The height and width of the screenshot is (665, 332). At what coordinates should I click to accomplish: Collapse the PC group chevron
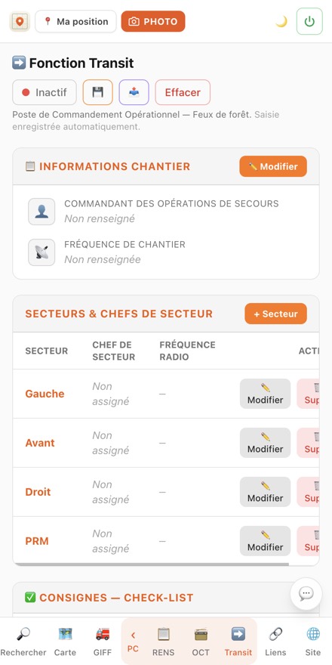click(x=133, y=642)
